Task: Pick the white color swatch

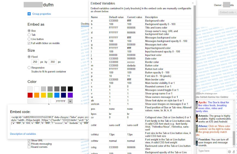Action: tap(37, 89)
